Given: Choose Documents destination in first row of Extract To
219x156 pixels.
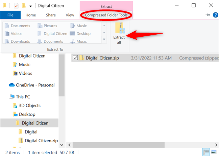Looking at the screenshot, I should click(x=18, y=26).
